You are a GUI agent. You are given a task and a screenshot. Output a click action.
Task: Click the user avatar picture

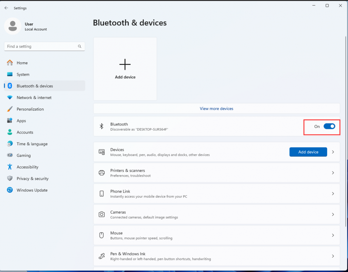click(13, 26)
